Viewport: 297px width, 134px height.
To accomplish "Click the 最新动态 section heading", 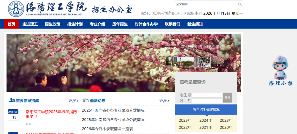I will (x=98, y=101).
